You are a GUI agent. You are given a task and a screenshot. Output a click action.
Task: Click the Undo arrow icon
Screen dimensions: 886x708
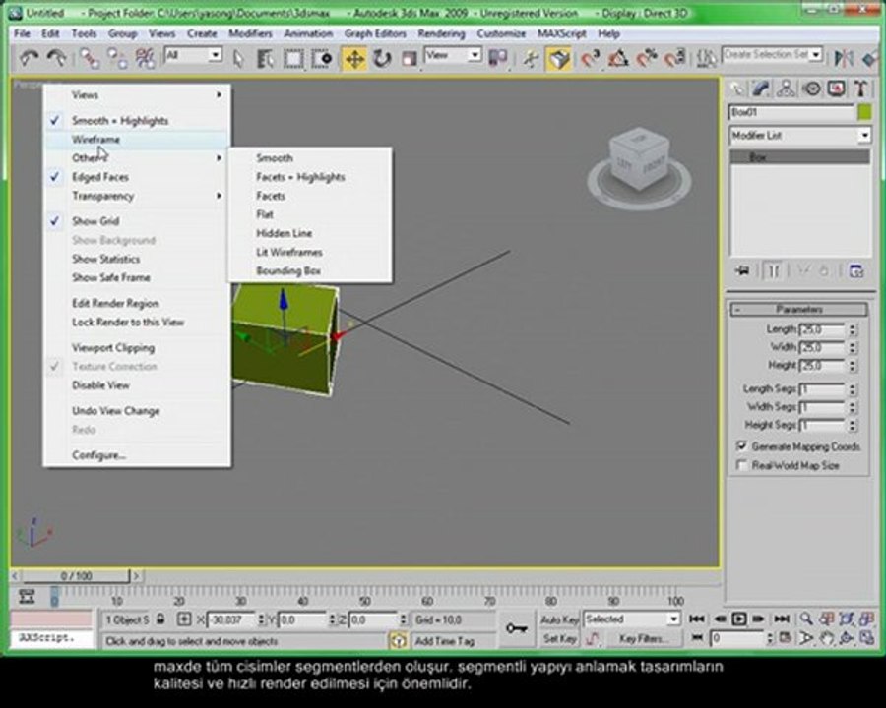pyautogui.click(x=29, y=58)
